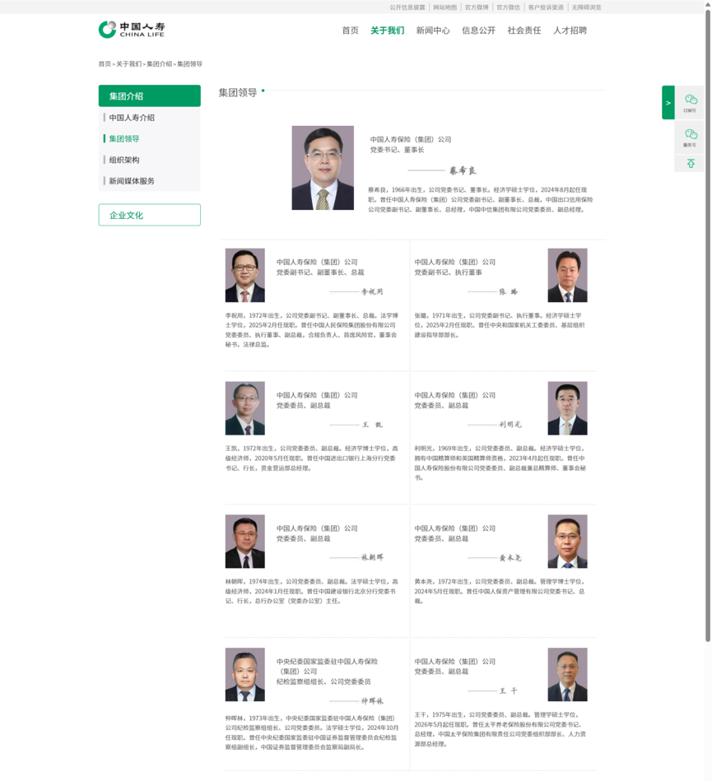This screenshot has height=781, width=712.
Task: Go to 首页 in main navigation
Action: tap(351, 30)
